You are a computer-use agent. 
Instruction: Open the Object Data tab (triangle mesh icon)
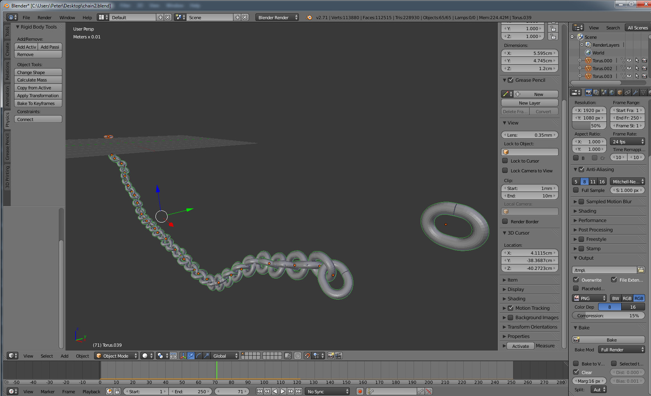coord(643,92)
